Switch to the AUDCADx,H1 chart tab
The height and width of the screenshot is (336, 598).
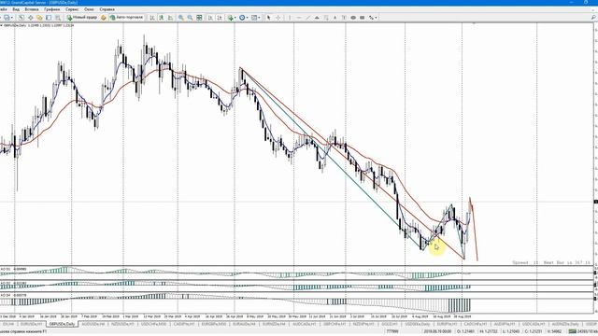pyautogui.click(x=304, y=324)
